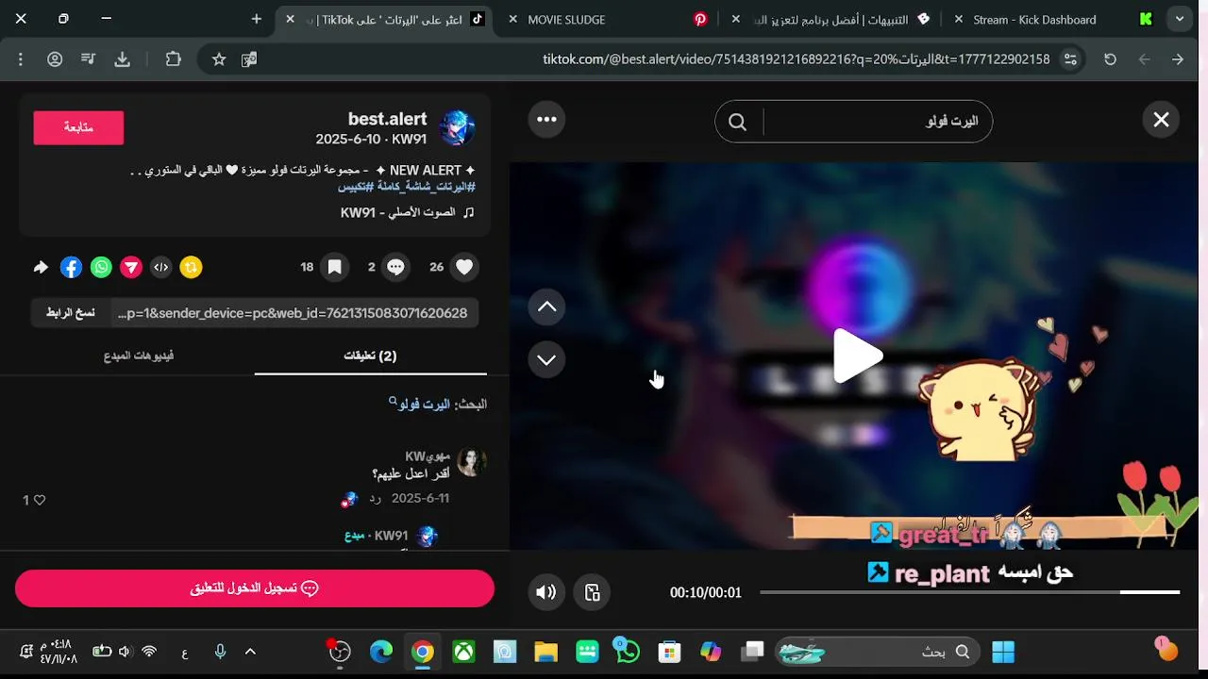Like the comment by مهويKW
1208x679 pixels.
coord(39,500)
